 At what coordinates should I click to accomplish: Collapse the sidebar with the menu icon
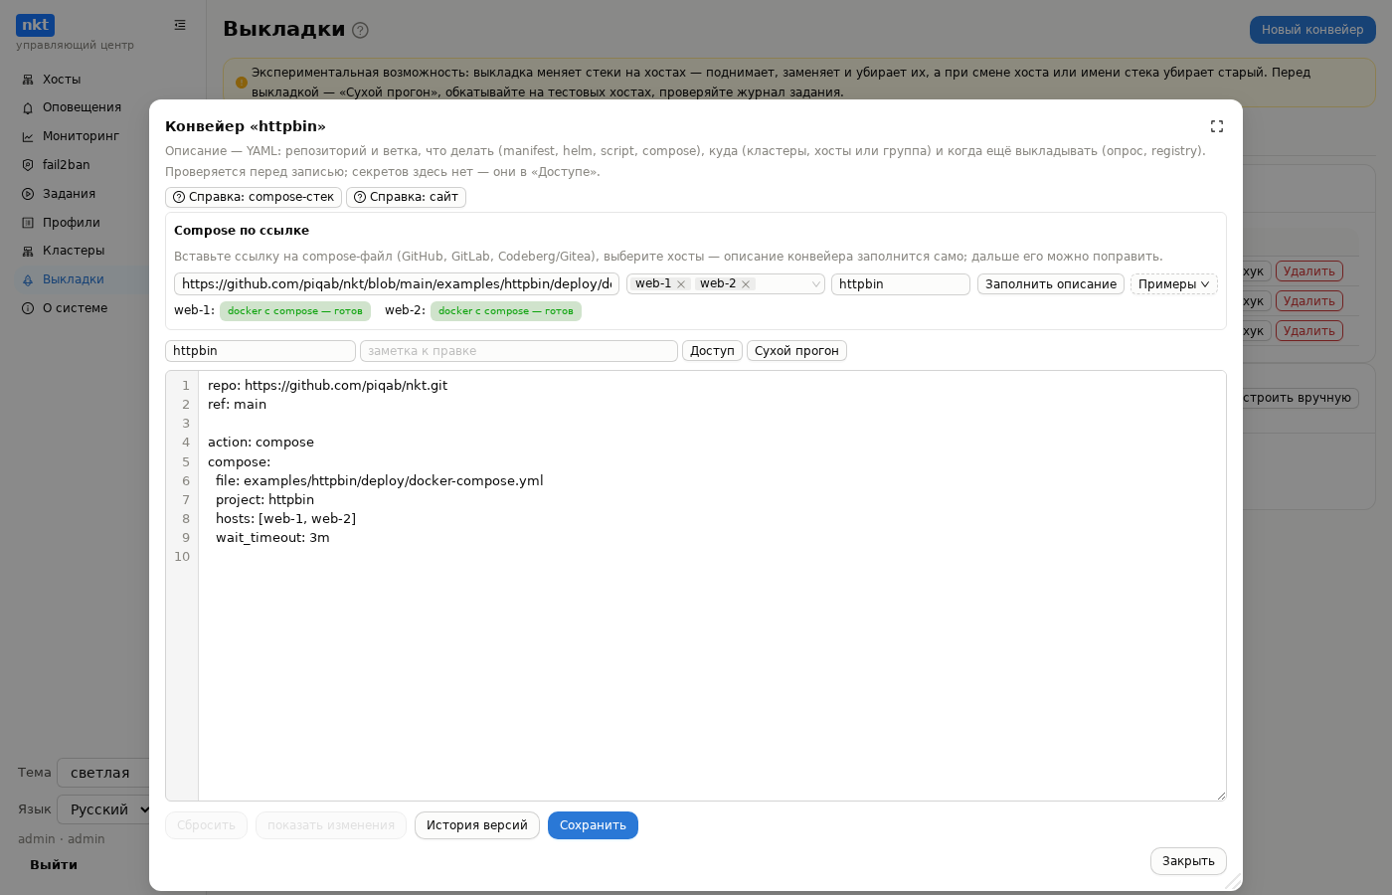[180, 25]
